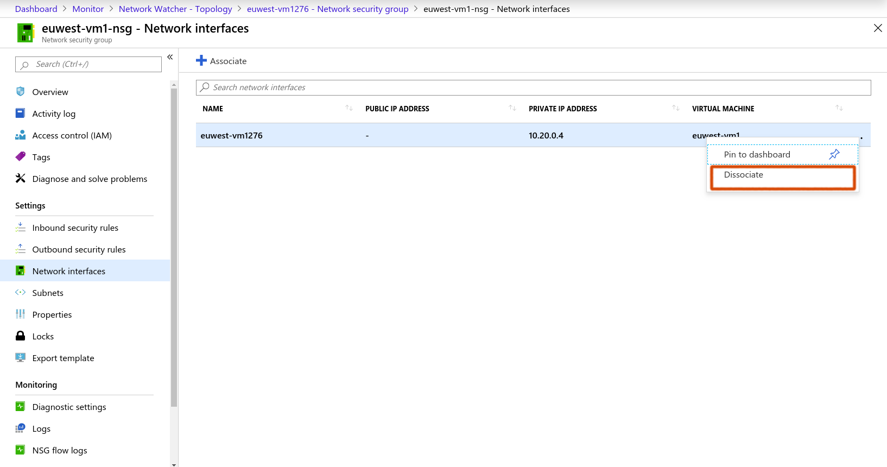This screenshot has height=467, width=887.
Task: Click the blue plus Associate icon
Action: (x=201, y=60)
